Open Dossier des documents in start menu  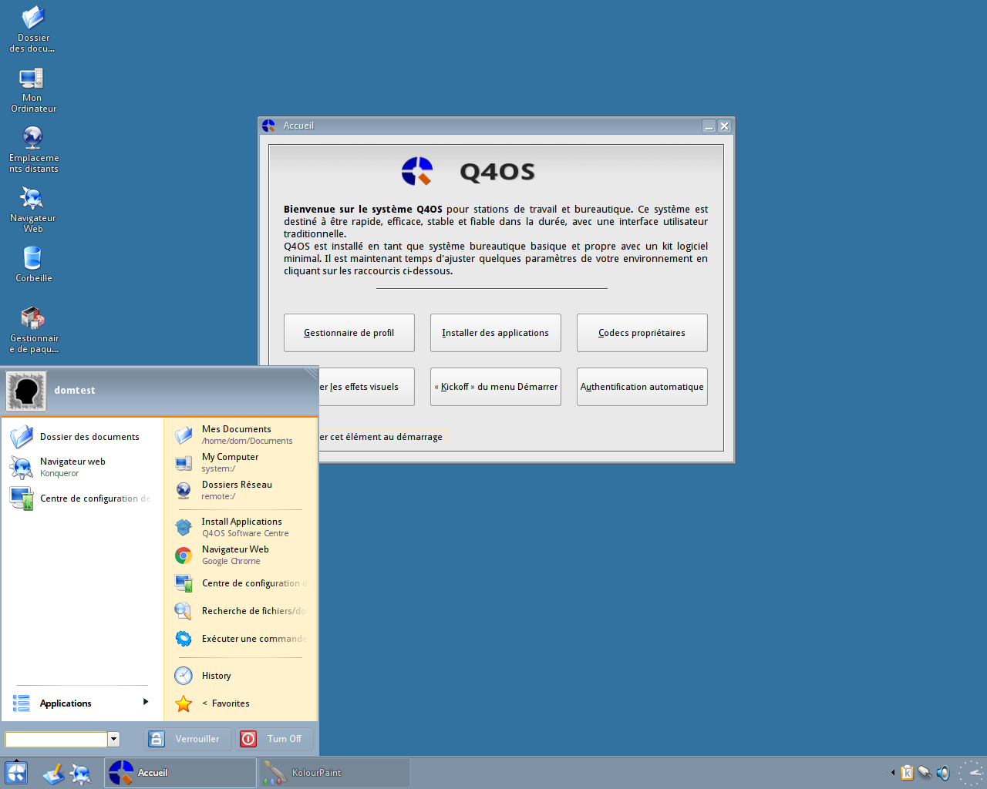(81, 437)
